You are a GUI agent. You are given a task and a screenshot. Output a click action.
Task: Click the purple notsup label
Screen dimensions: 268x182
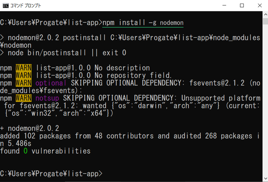47,98
